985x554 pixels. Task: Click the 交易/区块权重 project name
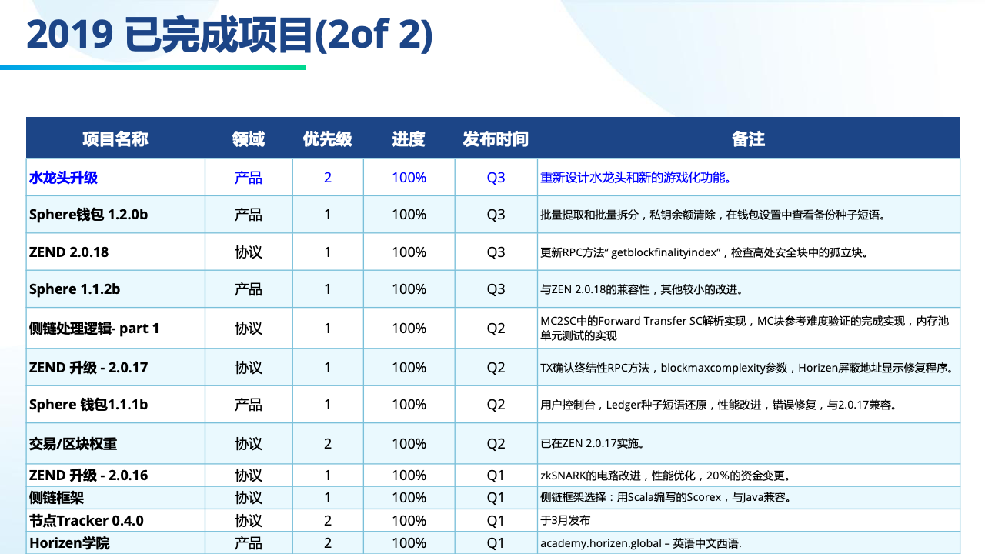(73, 444)
